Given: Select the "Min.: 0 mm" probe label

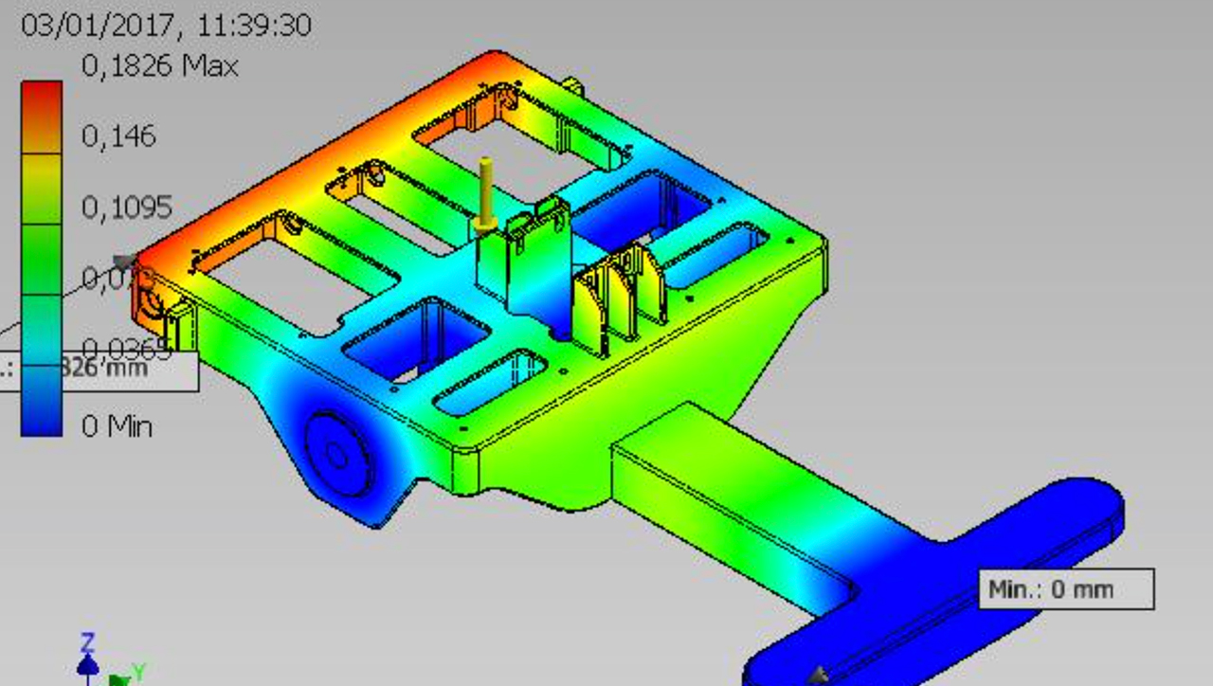Looking at the screenshot, I should pos(1065,589).
